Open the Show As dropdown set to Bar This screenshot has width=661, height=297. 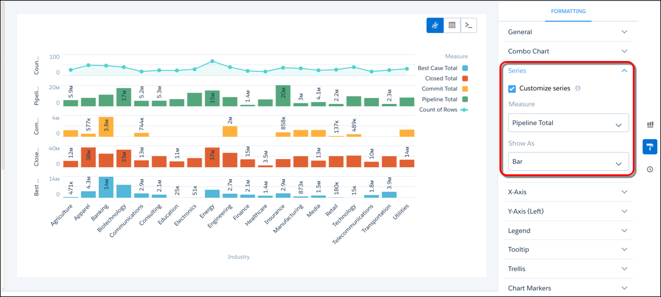pos(568,161)
